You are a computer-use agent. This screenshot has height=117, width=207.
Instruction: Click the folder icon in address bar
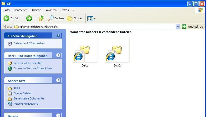click(x=16, y=27)
